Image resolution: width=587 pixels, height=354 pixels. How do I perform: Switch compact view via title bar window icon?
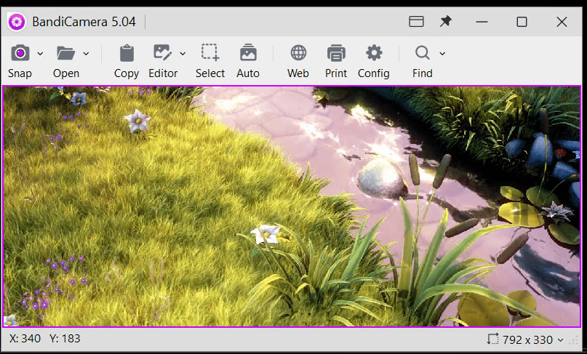(x=416, y=21)
